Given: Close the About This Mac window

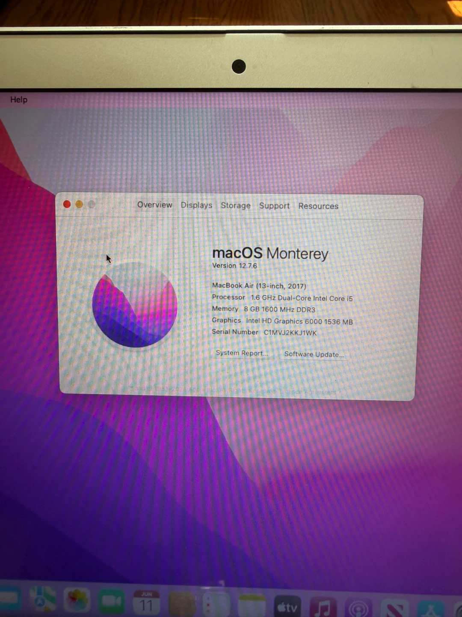Looking at the screenshot, I should [x=67, y=204].
